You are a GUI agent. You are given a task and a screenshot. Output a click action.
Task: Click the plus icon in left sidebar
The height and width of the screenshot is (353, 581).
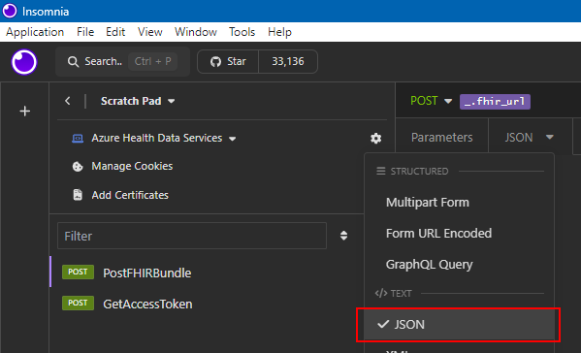click(x=25, y=112)
